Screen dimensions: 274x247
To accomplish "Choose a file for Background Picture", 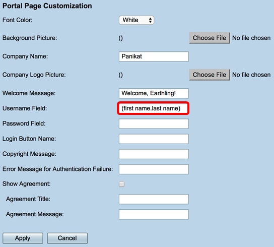I will pyautogui.click(x=210, y=38).
